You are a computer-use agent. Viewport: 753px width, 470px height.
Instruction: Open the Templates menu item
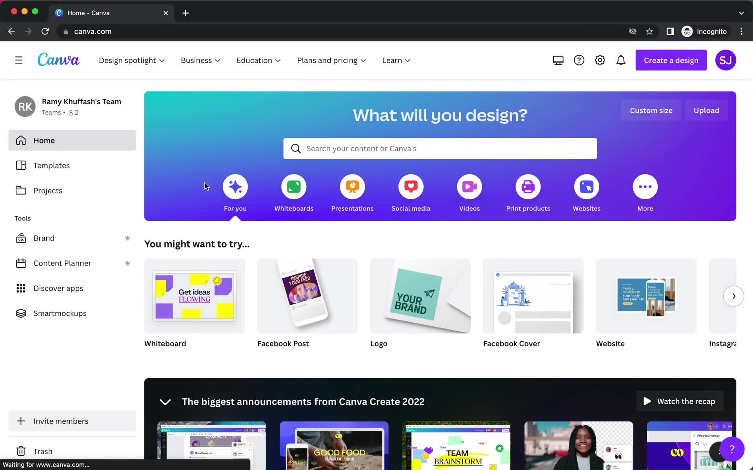pyautogui.click(x=51, y=165)
